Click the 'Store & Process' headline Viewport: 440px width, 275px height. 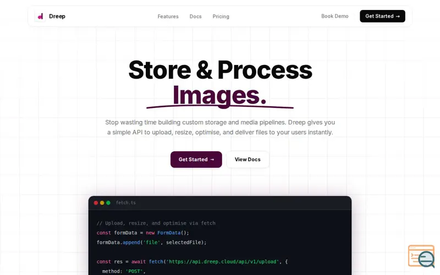[221, 70]
